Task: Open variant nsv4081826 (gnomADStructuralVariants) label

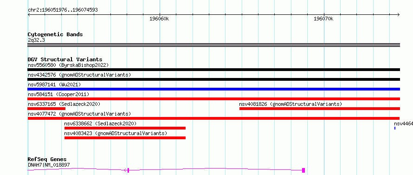Action: [x=290, y=104]
